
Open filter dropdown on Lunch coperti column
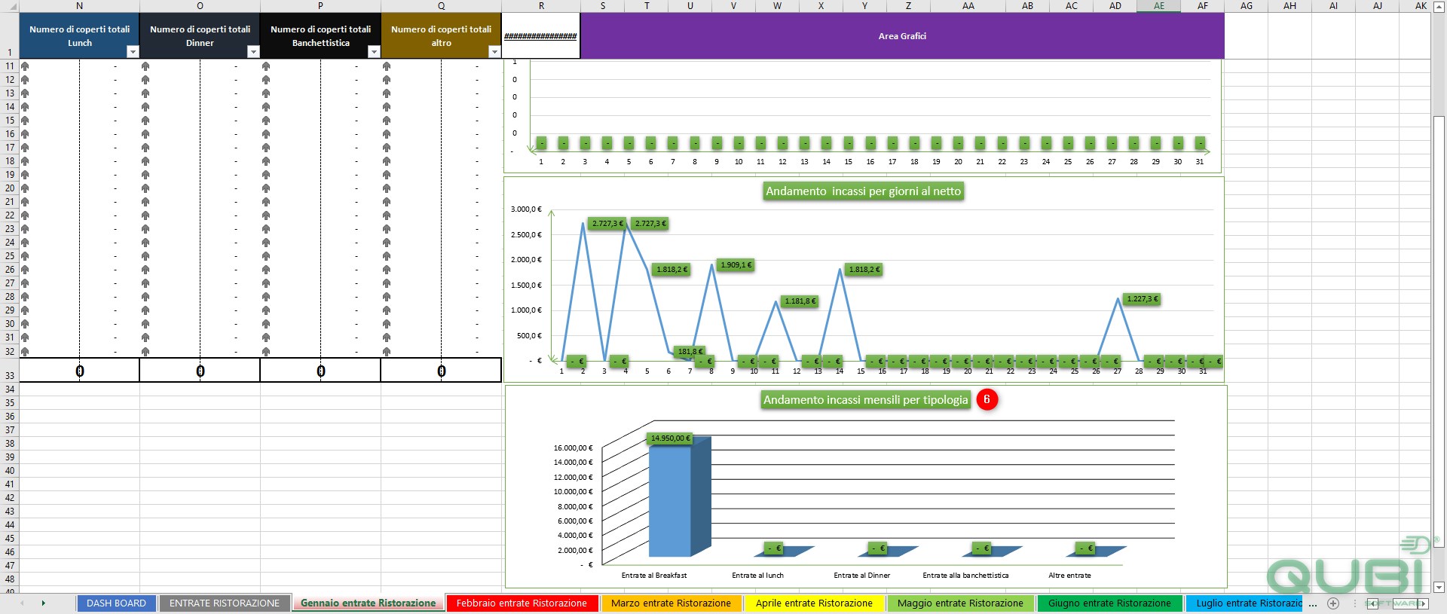click(x=133, y=52)
